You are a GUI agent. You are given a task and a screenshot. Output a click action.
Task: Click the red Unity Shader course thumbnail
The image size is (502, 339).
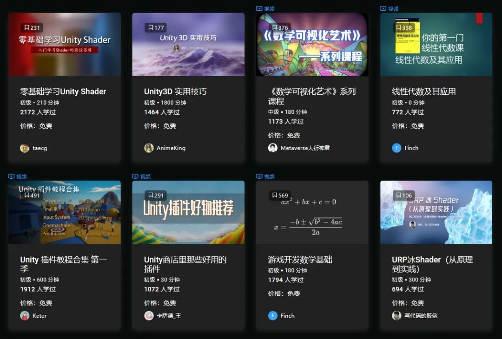(x=65, y=45)
